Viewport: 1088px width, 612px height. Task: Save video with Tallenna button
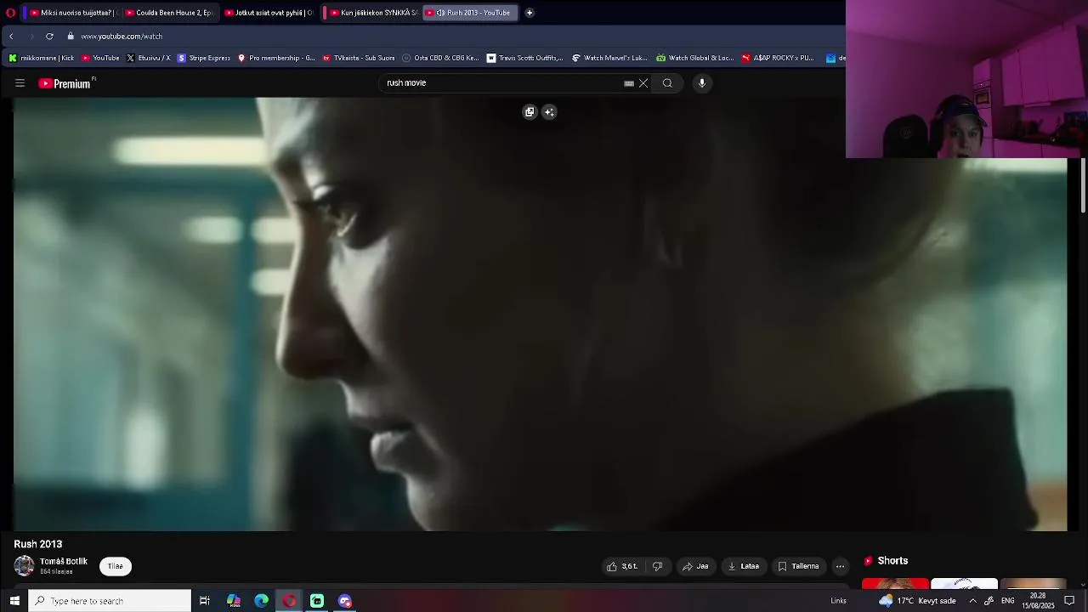tap(799, 566)
